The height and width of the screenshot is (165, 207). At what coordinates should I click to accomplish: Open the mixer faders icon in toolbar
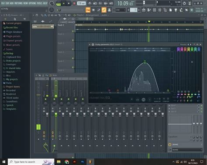point(160,10)
